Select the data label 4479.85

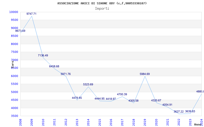point(77,98)
